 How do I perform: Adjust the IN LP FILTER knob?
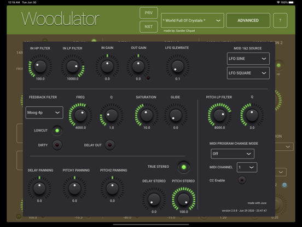click(73, 66)
